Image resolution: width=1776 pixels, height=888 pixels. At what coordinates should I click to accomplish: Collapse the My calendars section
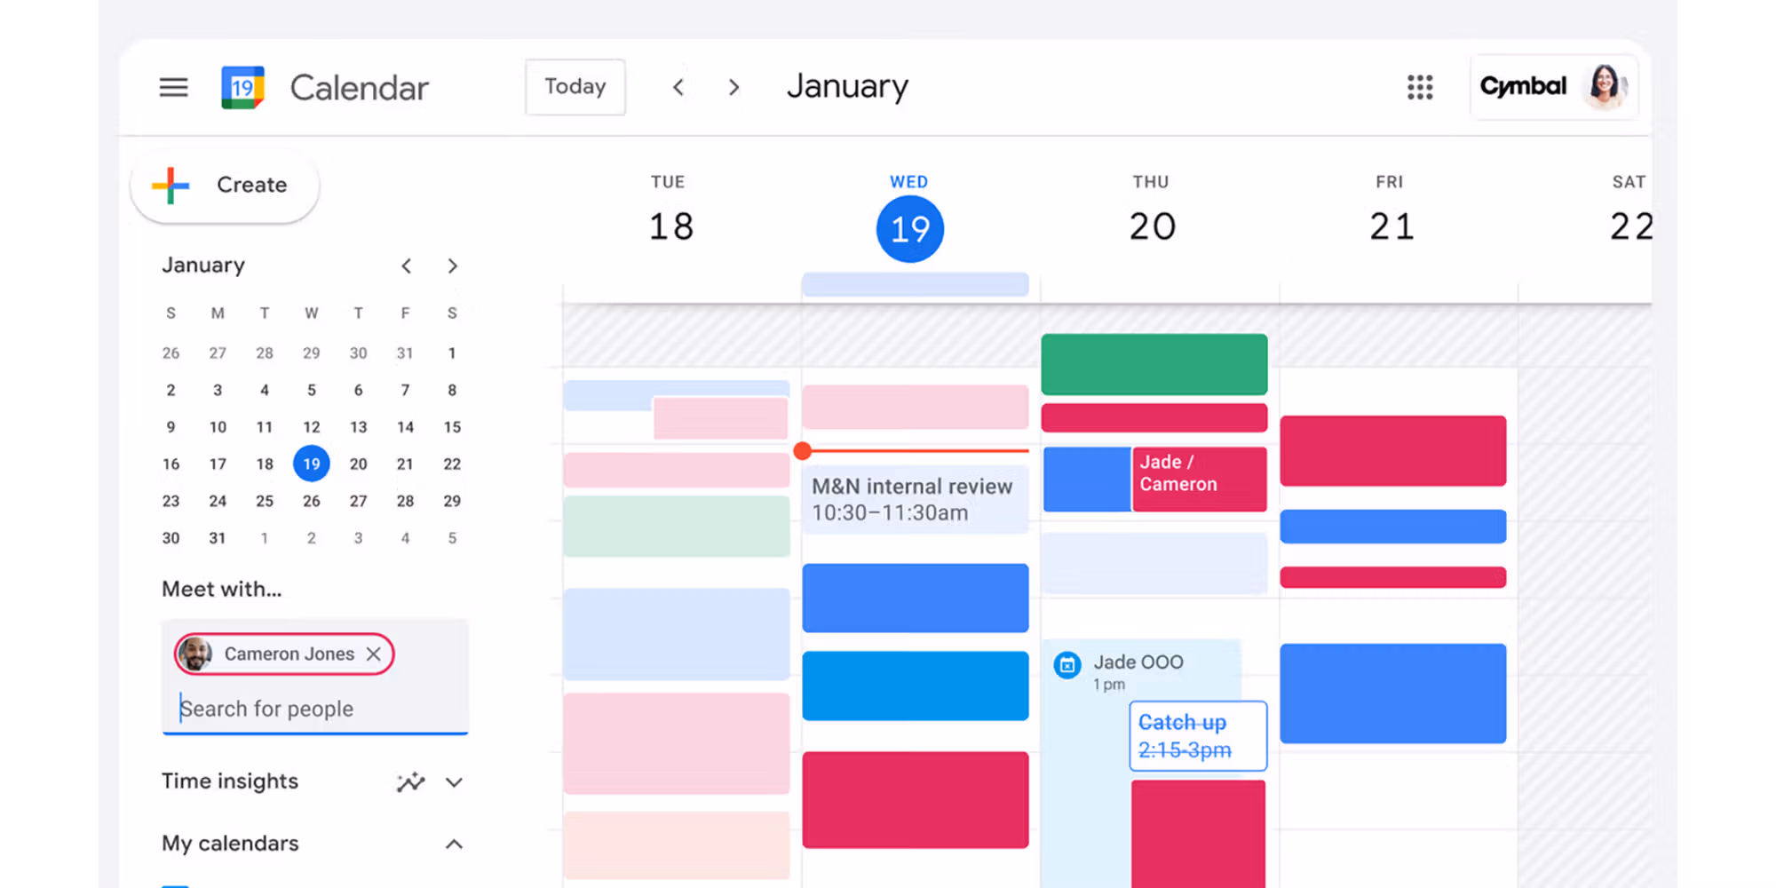[x=454, y=844]
